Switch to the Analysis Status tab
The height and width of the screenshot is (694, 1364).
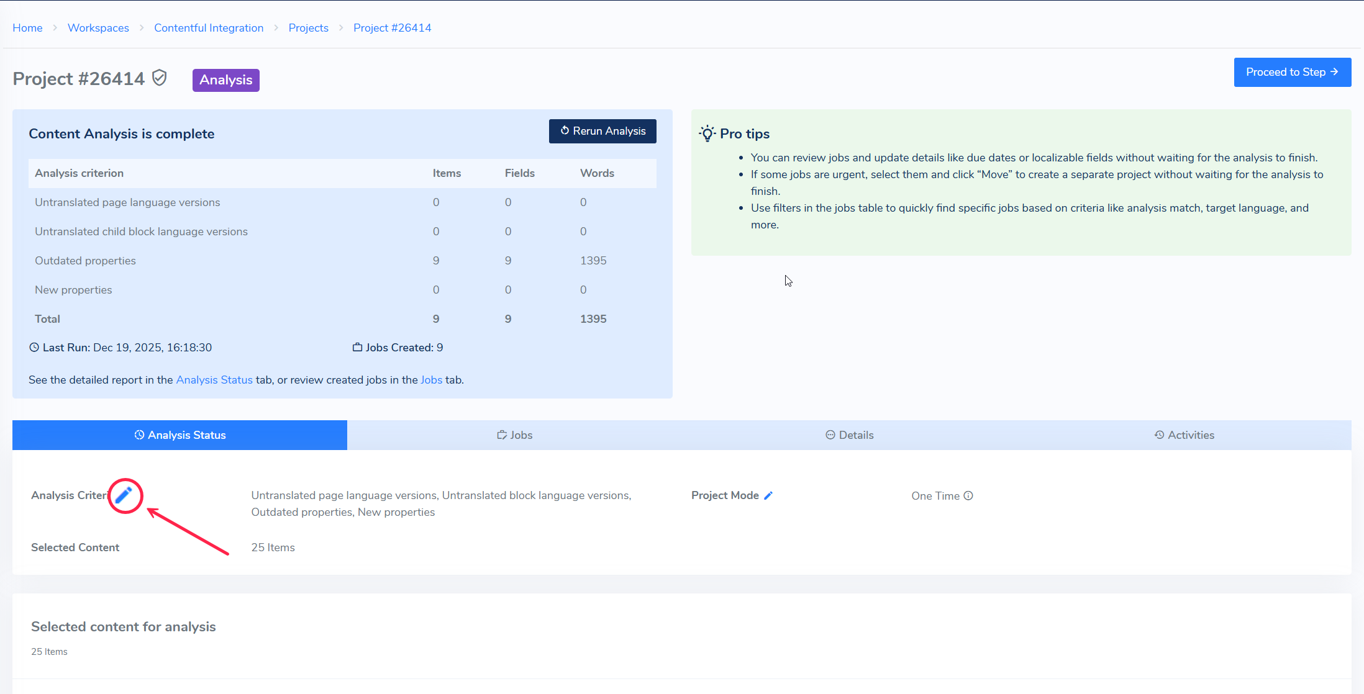coord(180,435)
